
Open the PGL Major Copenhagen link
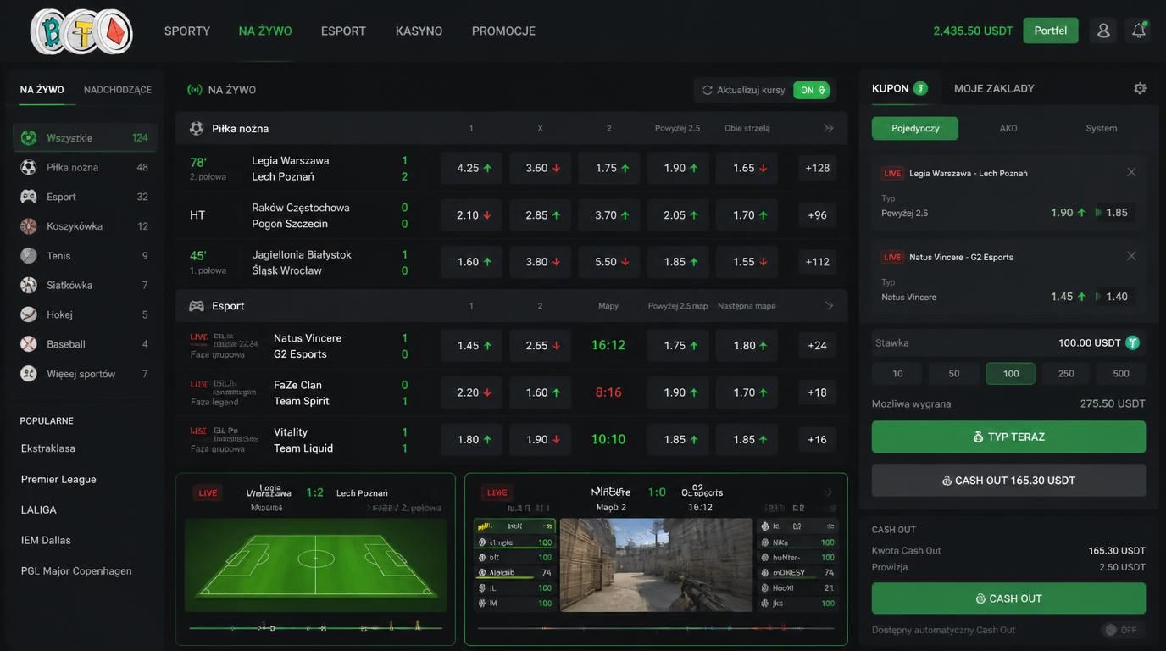[76, 570]
